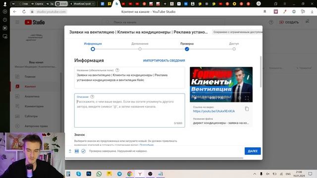The width and height of the screenshot is (317, 178).
Task: Open Субтитры in the Studio sidebar
Action: [x=35, y=116]
